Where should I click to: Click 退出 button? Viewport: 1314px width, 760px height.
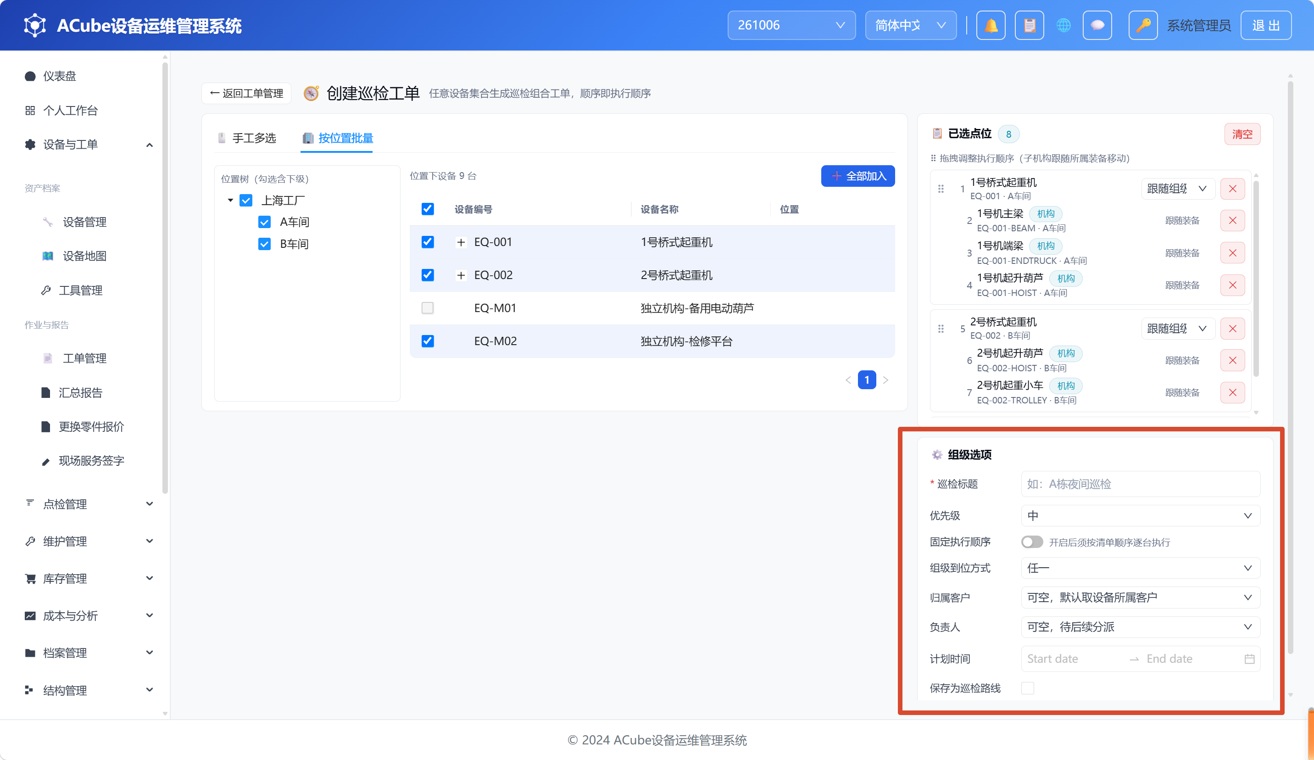[1265, 25]
